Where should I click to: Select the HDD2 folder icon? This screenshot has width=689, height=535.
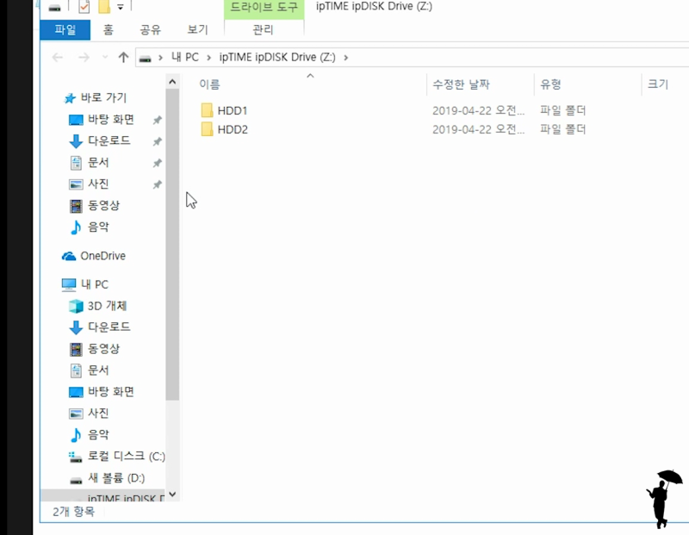click(207, 129)
